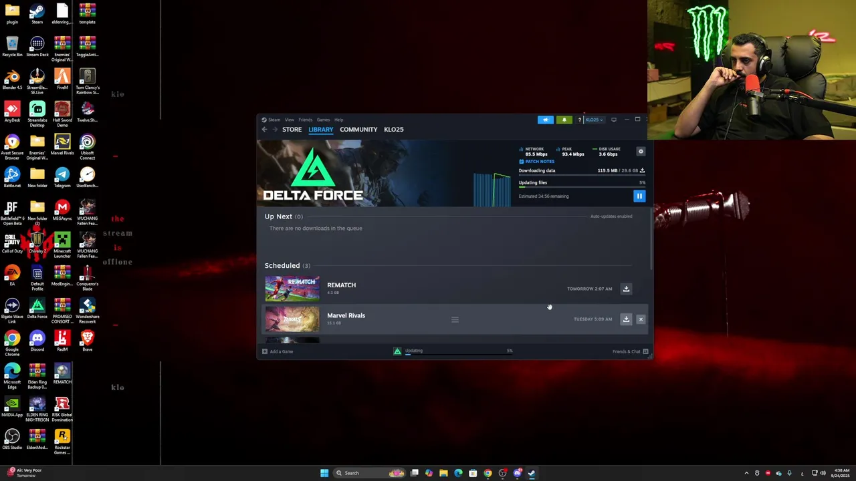
Task: Select the Rockstar Games desktop icon
Action: pyautogui.click(x=62, y=442)
